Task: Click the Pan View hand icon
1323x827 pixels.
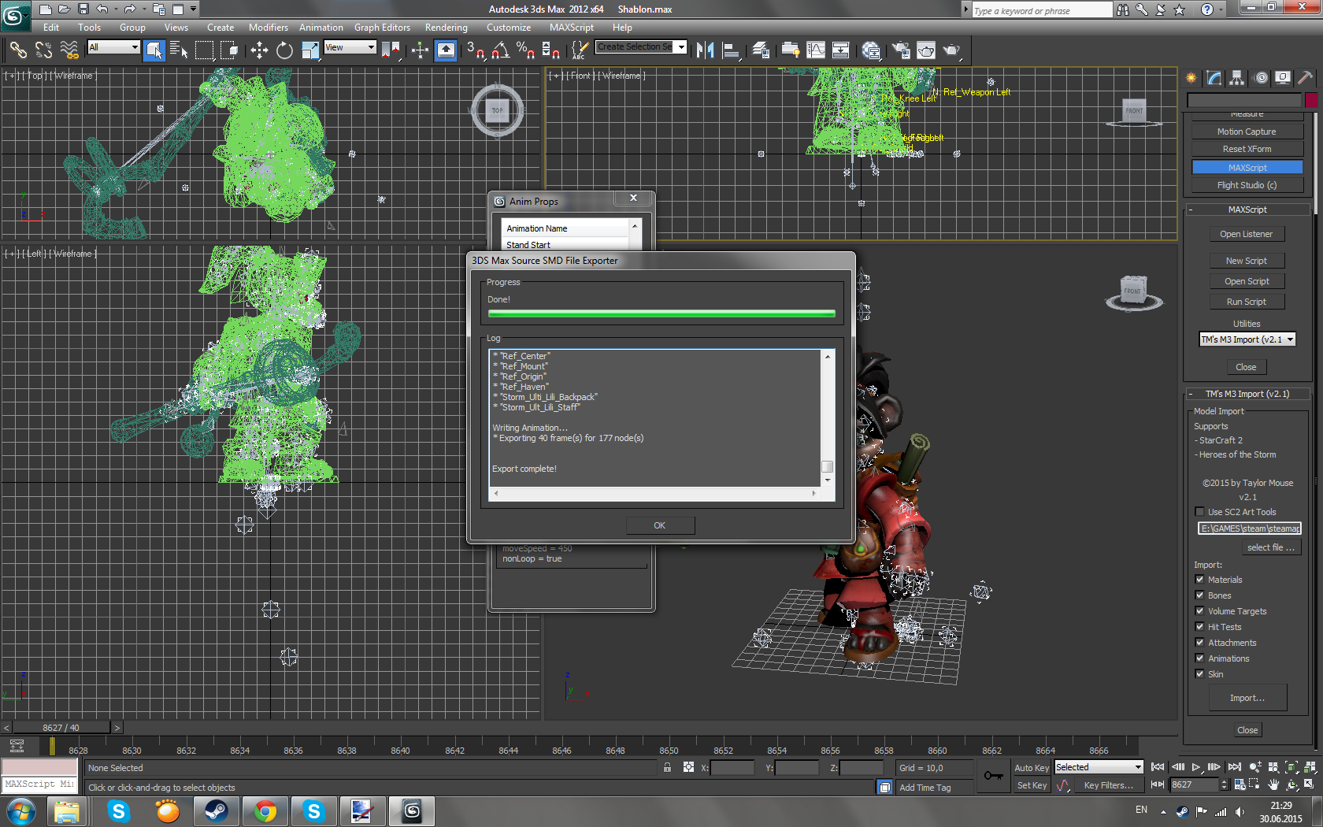Action: pyautogui.click(x=1273, y=784)
